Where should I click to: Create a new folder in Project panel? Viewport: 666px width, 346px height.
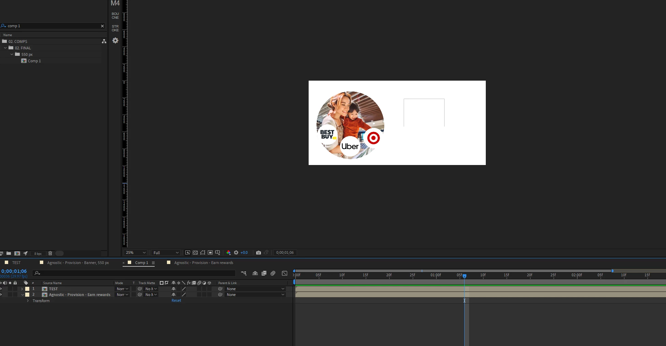pos(9,253)
